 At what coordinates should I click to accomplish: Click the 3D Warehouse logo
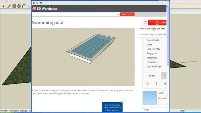coord(45,8)
